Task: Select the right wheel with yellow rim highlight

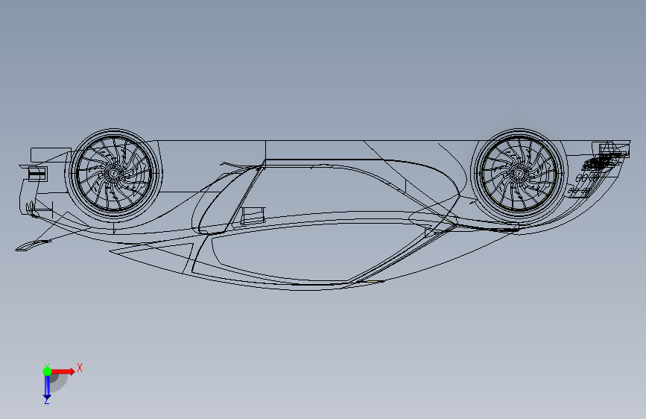Action: click(x=519, y=174)
